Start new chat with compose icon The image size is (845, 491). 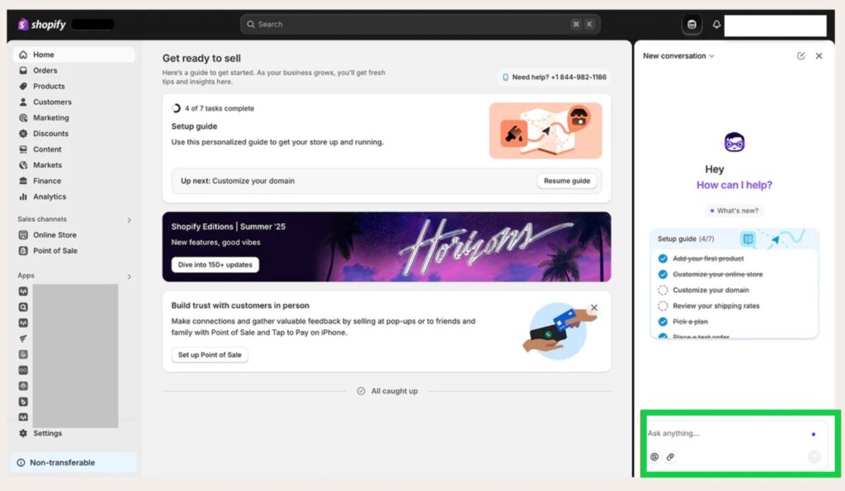coord(800,56)
